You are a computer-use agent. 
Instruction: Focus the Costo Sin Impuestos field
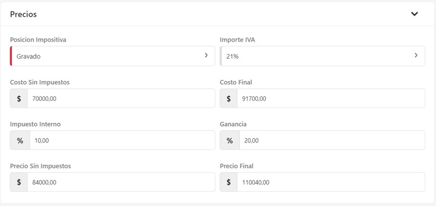(121, 98)
